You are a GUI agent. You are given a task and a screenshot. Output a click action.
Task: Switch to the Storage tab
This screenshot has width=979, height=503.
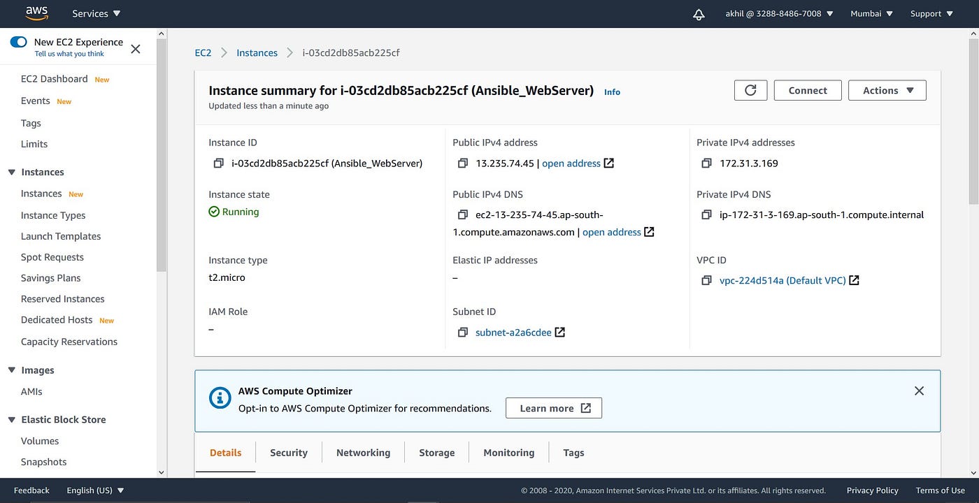pos(437,453)
